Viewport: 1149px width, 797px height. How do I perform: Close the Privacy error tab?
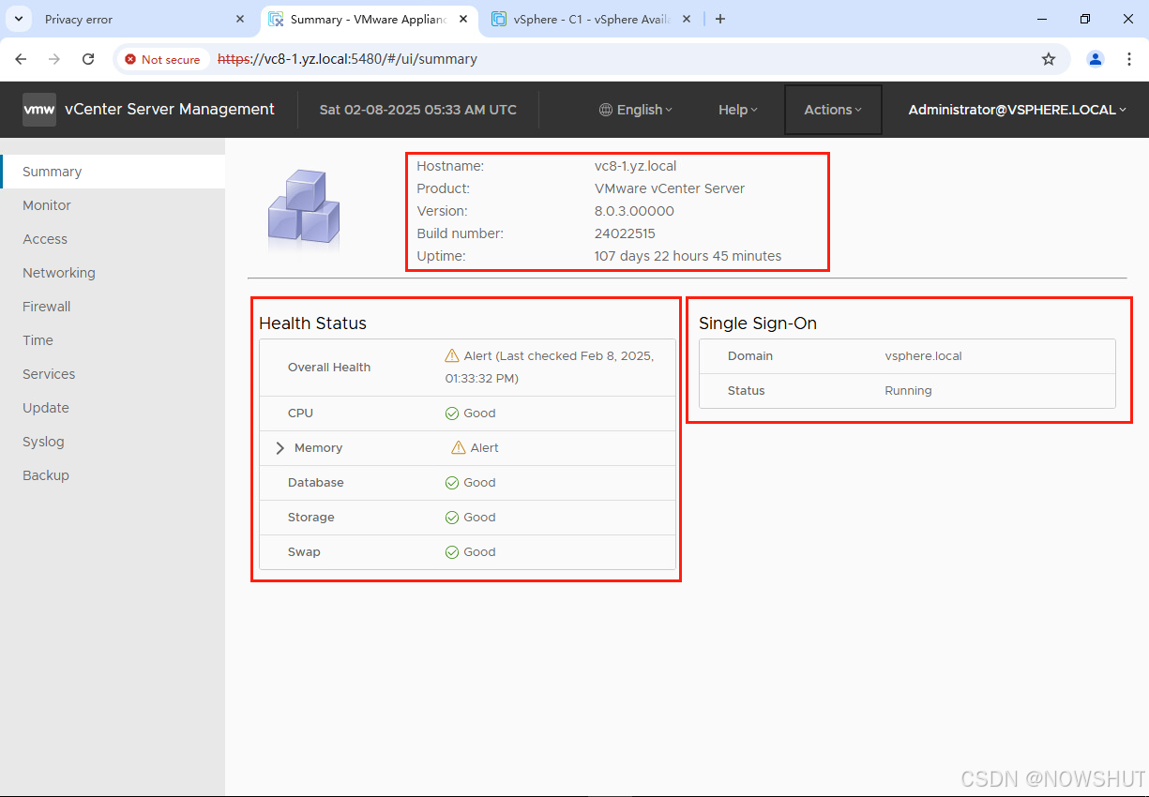click(240, 19)
